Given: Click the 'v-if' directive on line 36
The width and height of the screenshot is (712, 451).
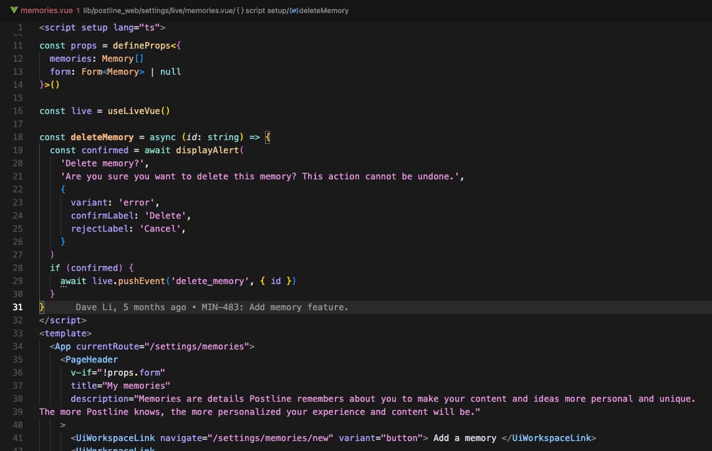Looking at the screenshot, I should coord(81,373).
